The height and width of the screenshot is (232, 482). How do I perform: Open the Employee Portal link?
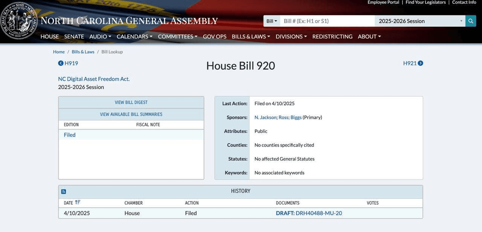(x=383, y=2)
